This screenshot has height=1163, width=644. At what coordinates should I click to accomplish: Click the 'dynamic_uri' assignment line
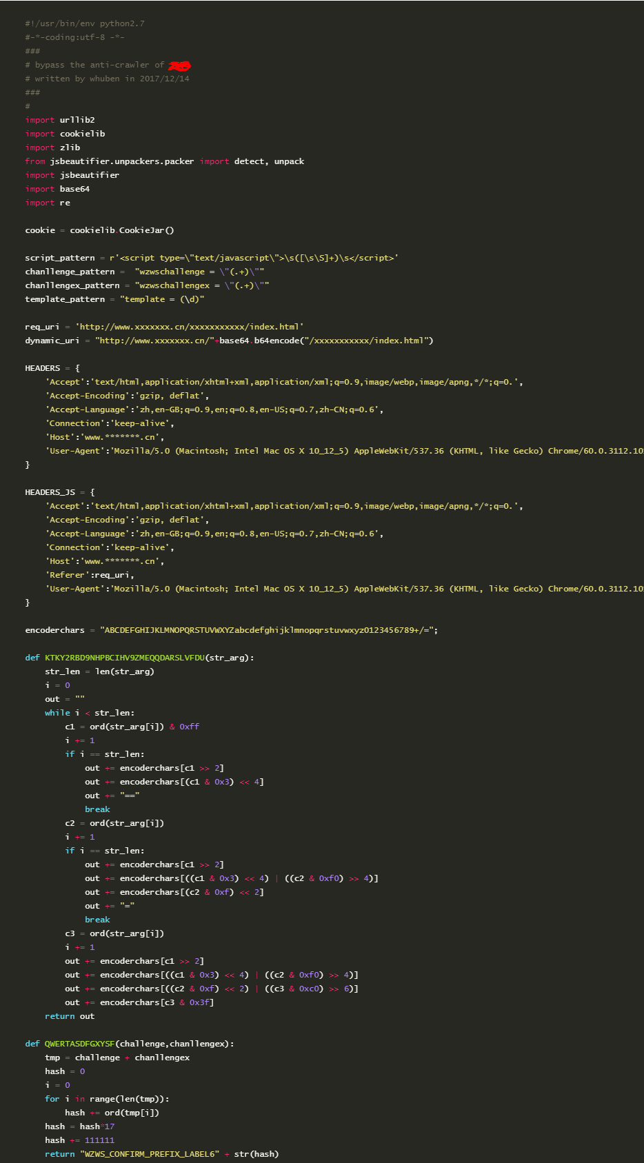(230, 341)
